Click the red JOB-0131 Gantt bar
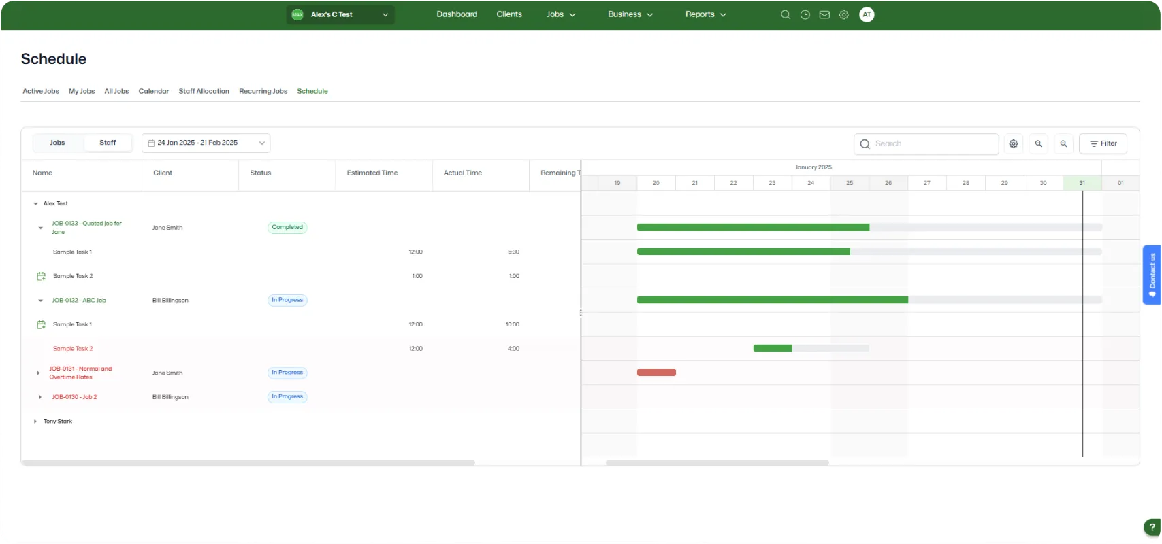This screenshot has width=1162, height=544. (656, 373)
